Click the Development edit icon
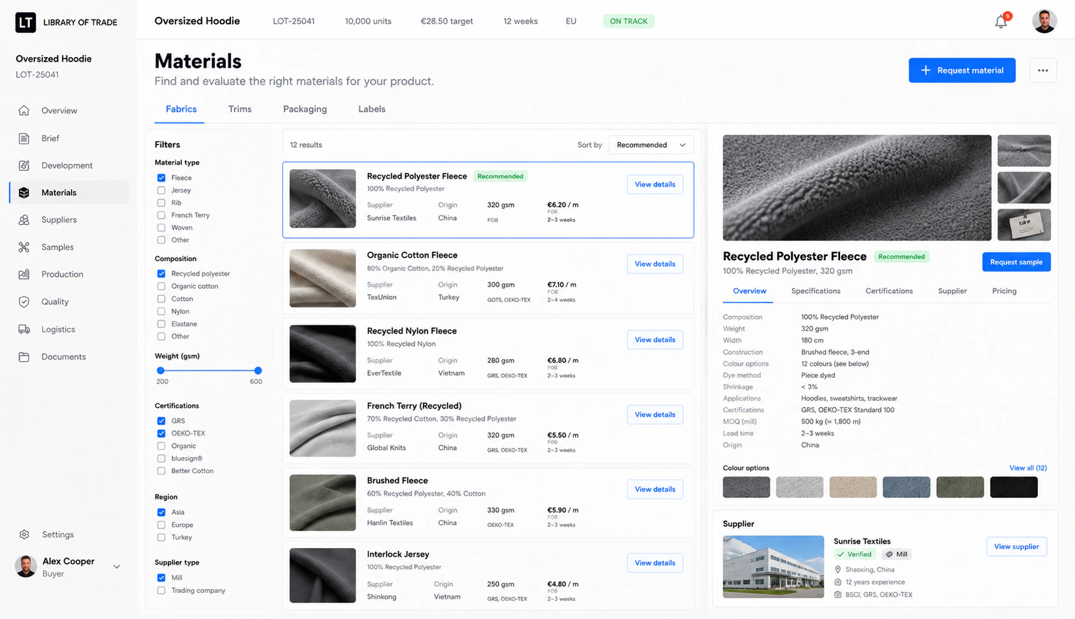The image size is (1075, 619). coord(24,166)
